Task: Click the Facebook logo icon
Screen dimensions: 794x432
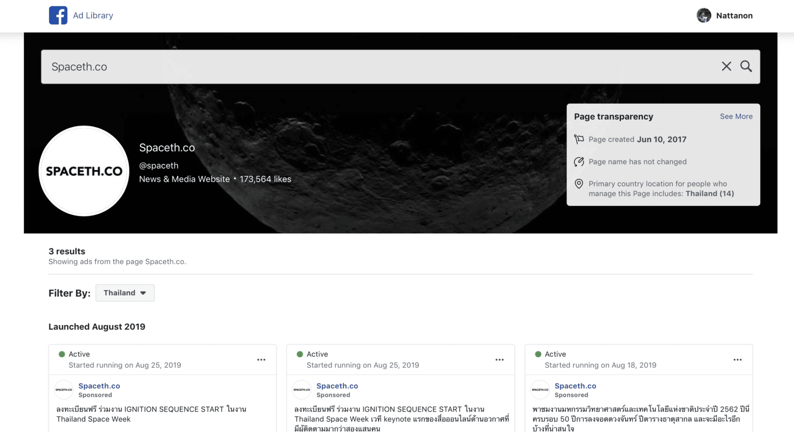Action: point(58,15)
